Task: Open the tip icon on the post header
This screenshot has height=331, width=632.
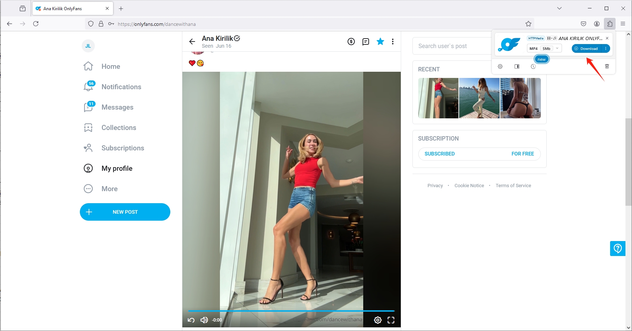Action: 351,42
